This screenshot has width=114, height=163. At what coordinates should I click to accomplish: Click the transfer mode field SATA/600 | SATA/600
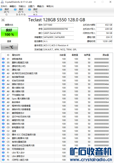coord(58,37)
